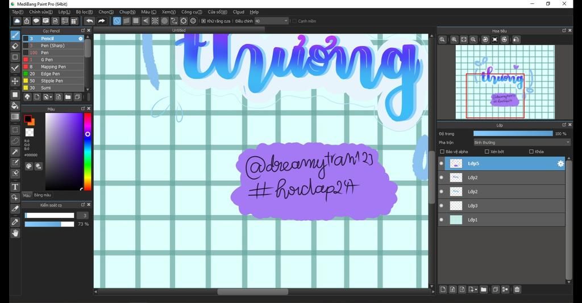The height and width of the screenshot is (303, 582).
Task: Click the brush size value field
Action: point(83,215)
